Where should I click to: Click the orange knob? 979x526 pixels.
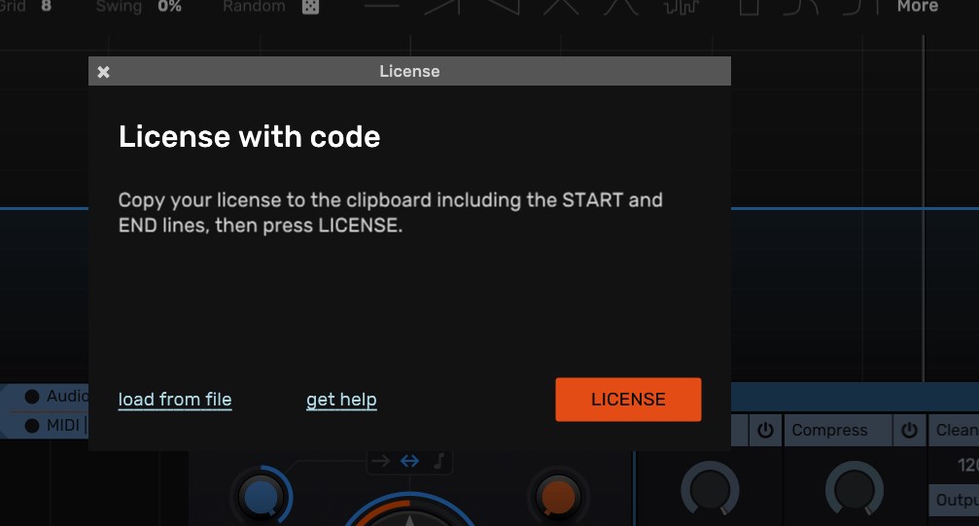pos(558,497)
